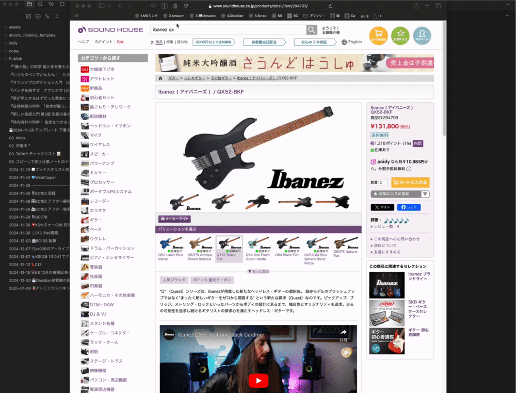Expand the assets folder in Obsidian
The width and height of the screenshot is (516, 393).
[x=6, y=27]
